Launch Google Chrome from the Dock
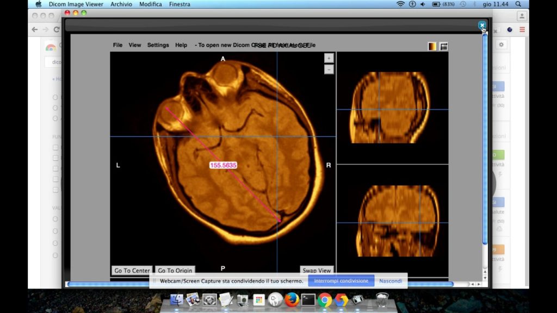 tap(325, 299)
